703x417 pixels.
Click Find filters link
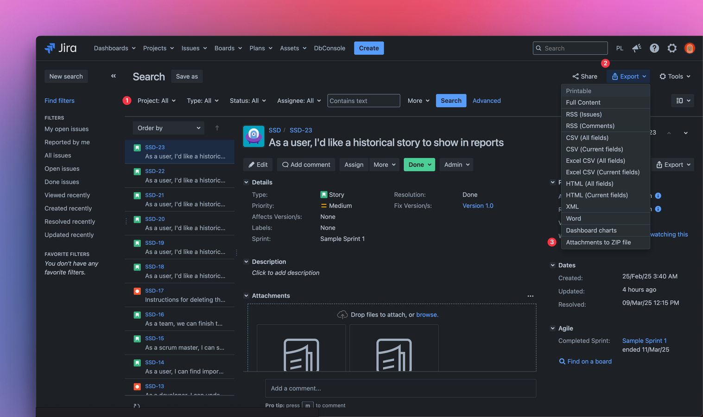tap(59, 101)
